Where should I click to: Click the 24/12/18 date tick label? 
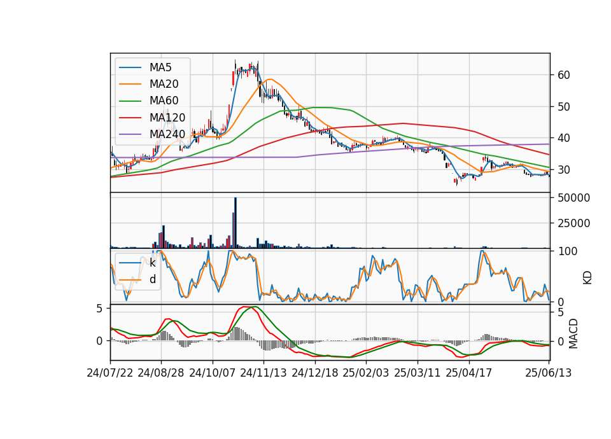pos(315,373)
